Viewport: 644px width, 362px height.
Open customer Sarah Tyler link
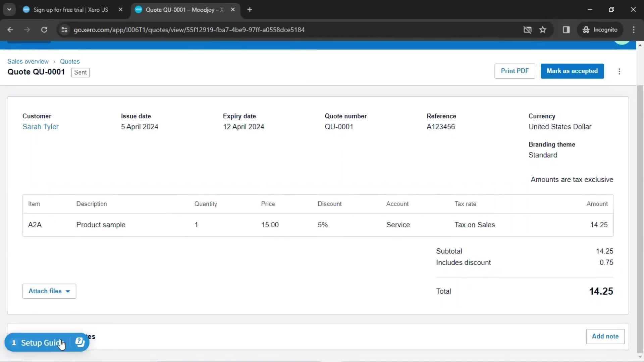[x=40, y=127]
